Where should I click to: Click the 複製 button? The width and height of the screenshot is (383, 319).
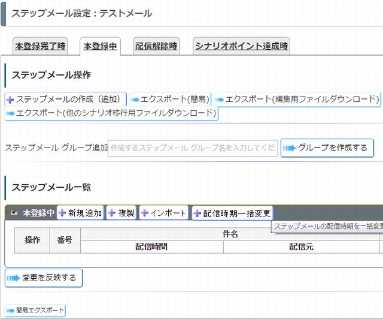point(121,213)
